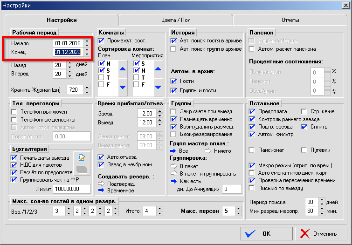
Task: Move План room sorting up with blue arrow
Action: 123,69
